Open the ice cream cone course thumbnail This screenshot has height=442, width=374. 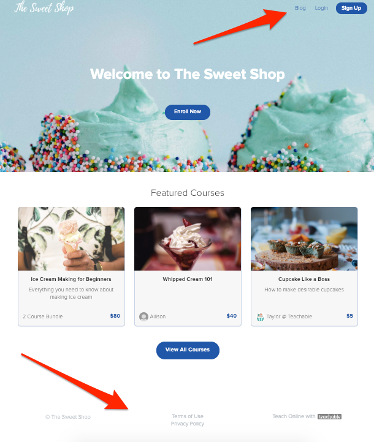[71, 239]
